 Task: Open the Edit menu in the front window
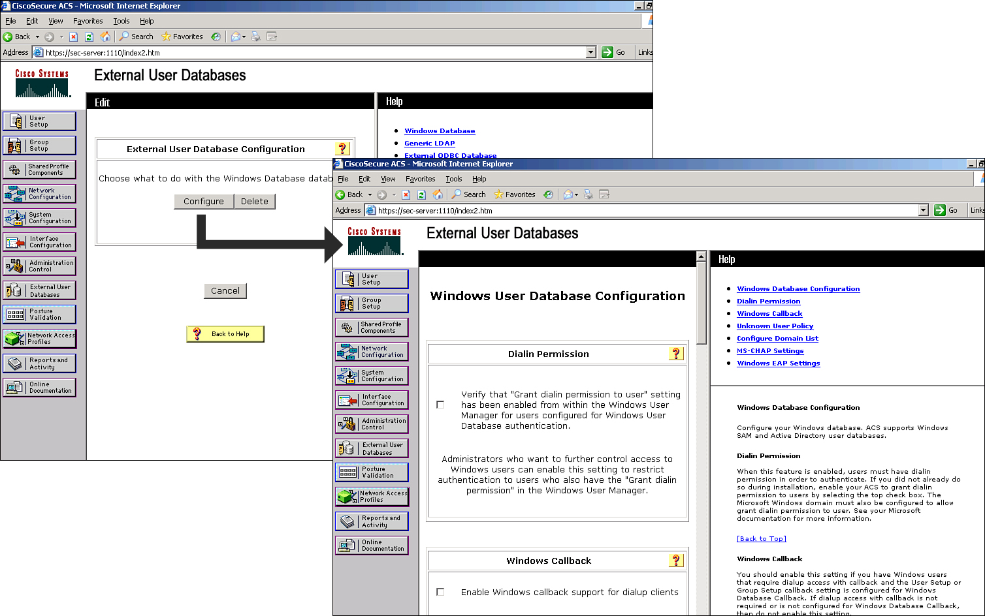(x=364, y=179)
